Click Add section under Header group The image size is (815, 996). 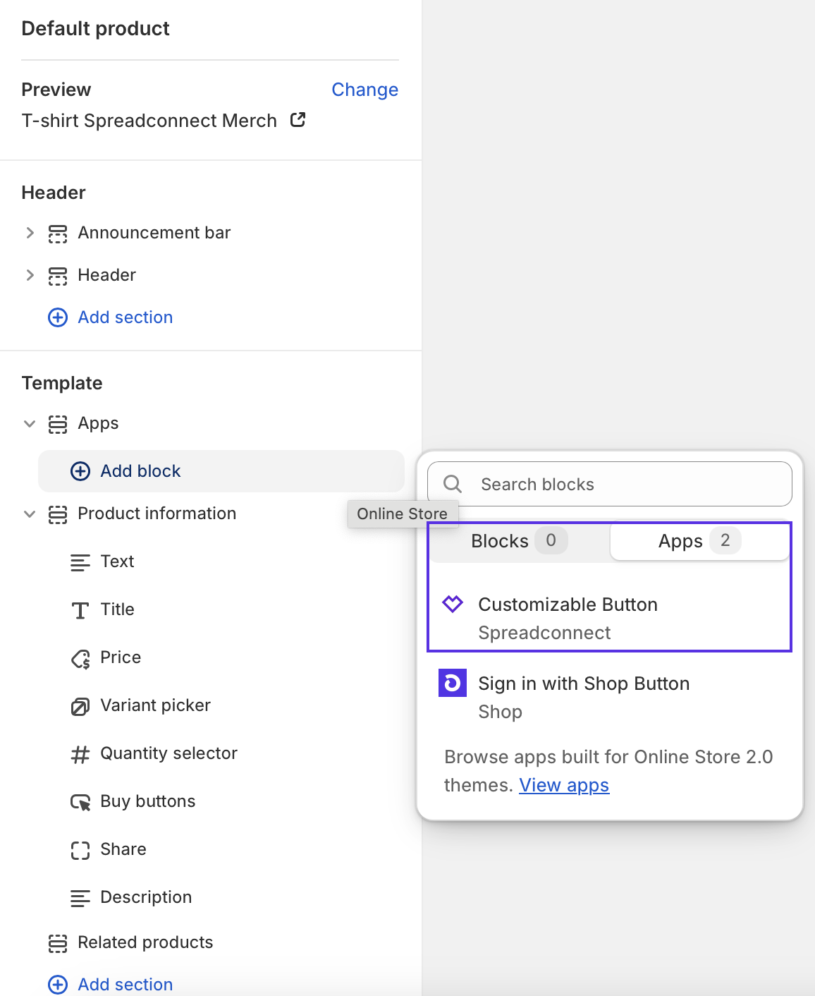(x=125, y=317)
